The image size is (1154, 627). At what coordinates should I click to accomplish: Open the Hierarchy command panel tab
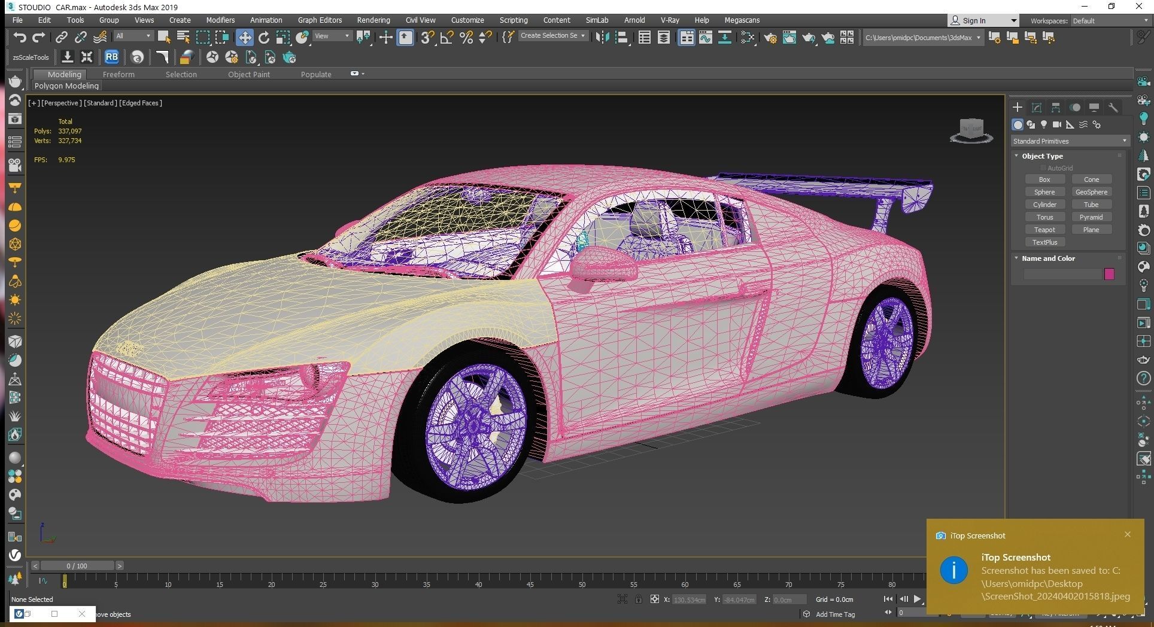1056,107
